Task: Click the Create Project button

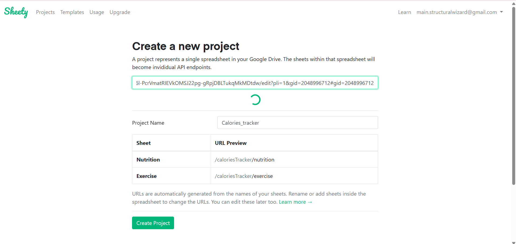Action: [153, 223]
